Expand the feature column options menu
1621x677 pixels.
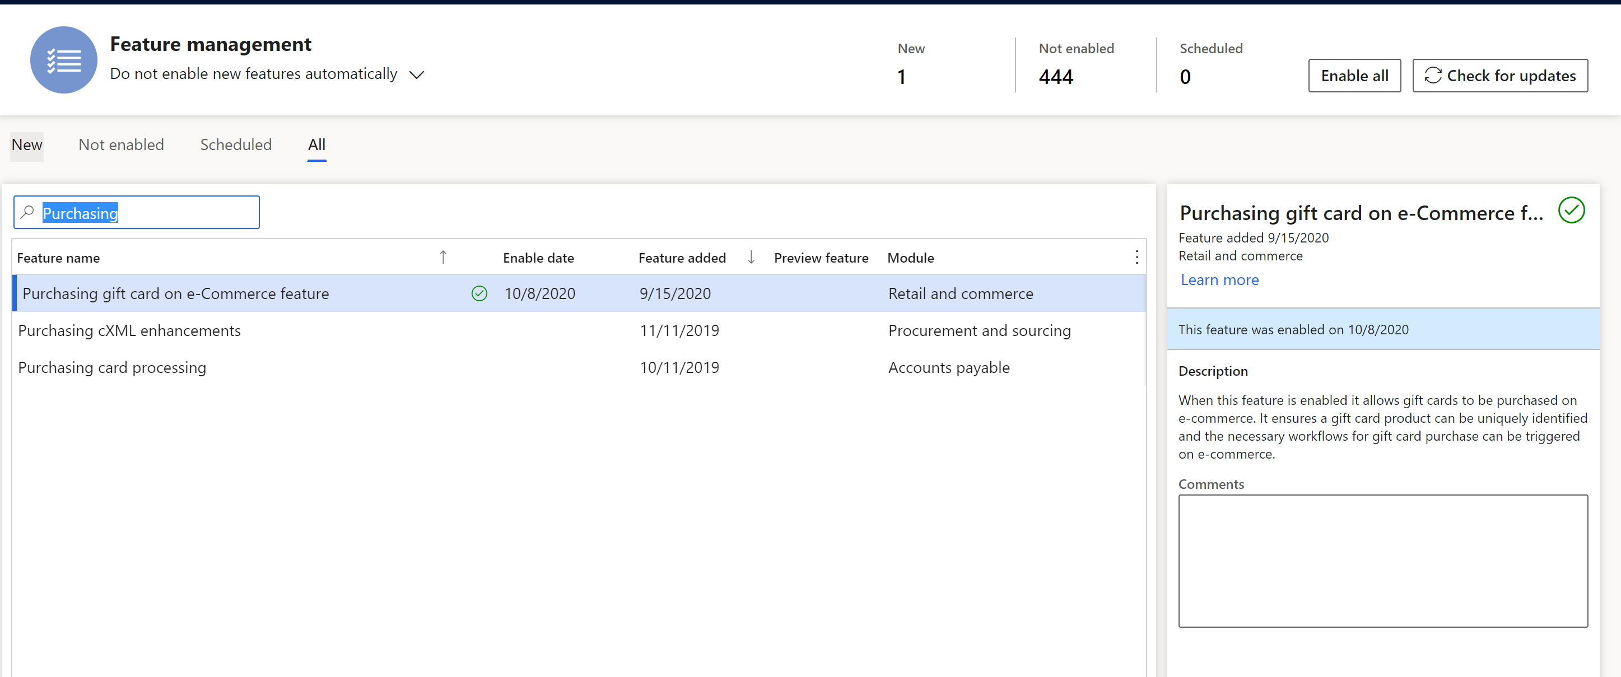(x=1137, y=256)
